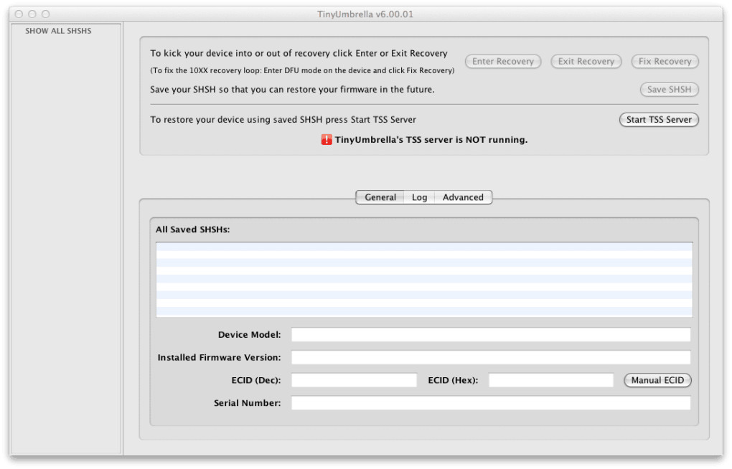Image resolution: width=732 pixels, height=469 pixels.
Task: Click the Fix Recovery button
Action: (x=665, y=61)
